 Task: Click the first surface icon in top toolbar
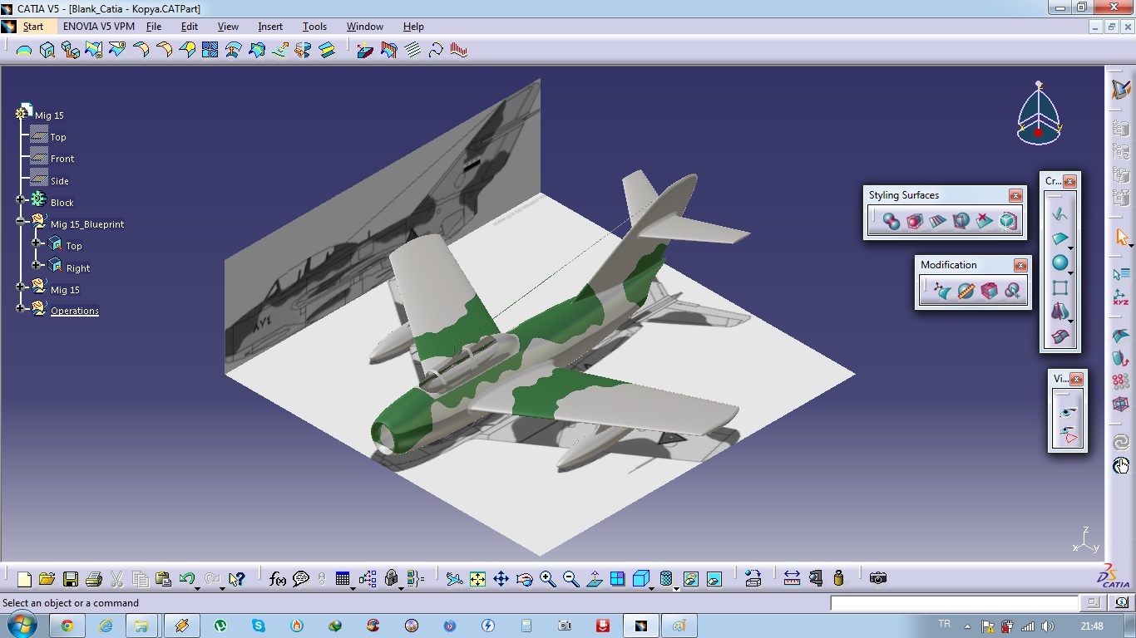24,50
